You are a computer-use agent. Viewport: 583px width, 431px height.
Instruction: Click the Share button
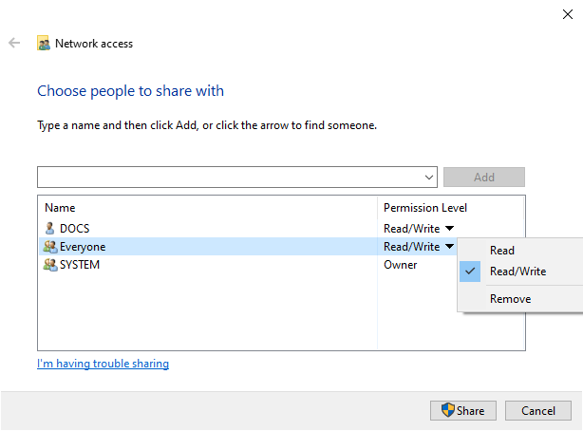coord(462,410)
